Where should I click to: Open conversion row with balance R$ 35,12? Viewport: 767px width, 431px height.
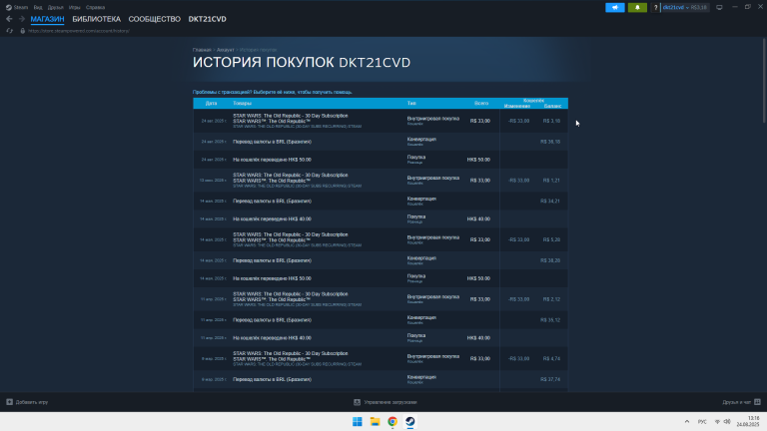click(x=381, y=320)
